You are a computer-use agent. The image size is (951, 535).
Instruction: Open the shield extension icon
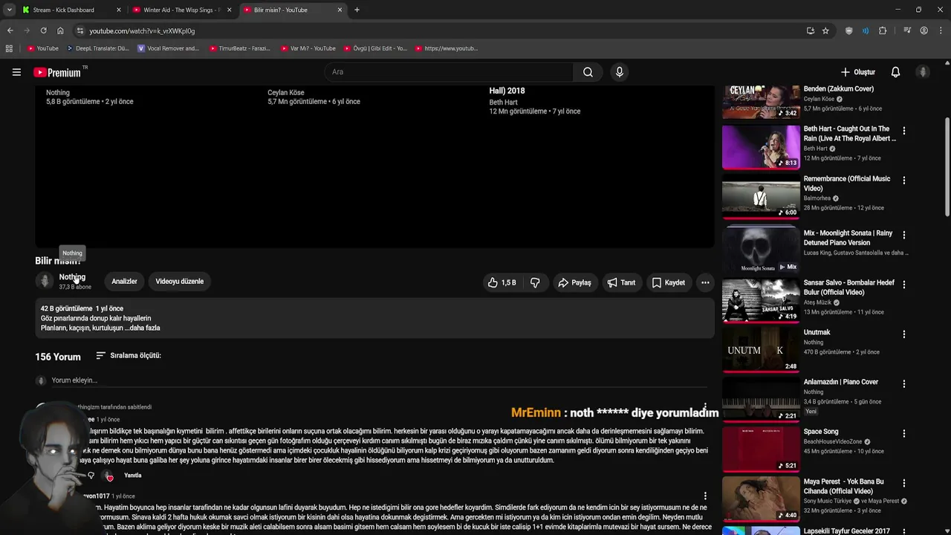point(849,30)
